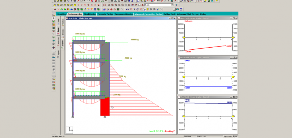
Task: Open the Reports page on vertical sidebar
Action: [58, 54]
